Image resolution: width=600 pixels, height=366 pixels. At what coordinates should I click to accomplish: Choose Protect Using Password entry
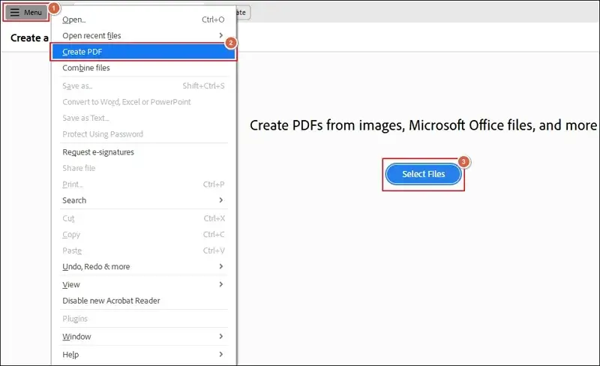pyautogui.click(x=143, y=134)
